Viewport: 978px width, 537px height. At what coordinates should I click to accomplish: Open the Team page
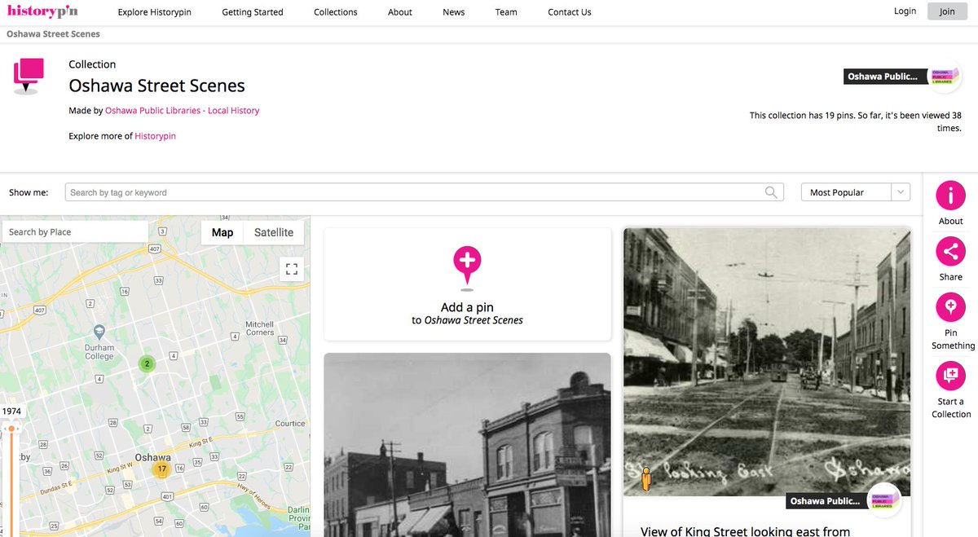click(x=506, y=12)
